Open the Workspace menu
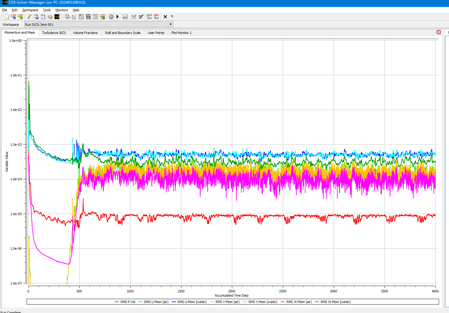This screenshot has width=449, height=313. click(30, 10)
